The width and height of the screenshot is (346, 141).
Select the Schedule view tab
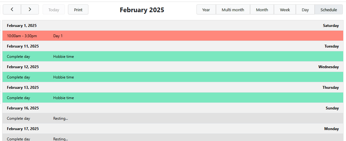pyautogui.click(x=328, y=10)
